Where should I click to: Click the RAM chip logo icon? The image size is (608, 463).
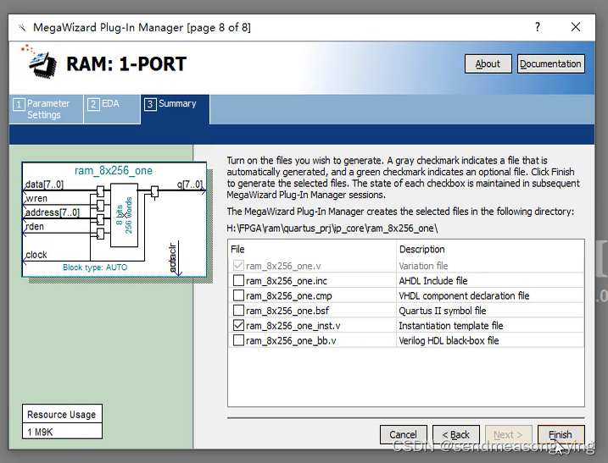point(41,62)
